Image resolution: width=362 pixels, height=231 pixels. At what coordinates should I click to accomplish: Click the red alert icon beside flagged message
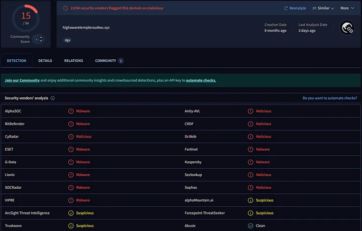[x=65, y=8]
